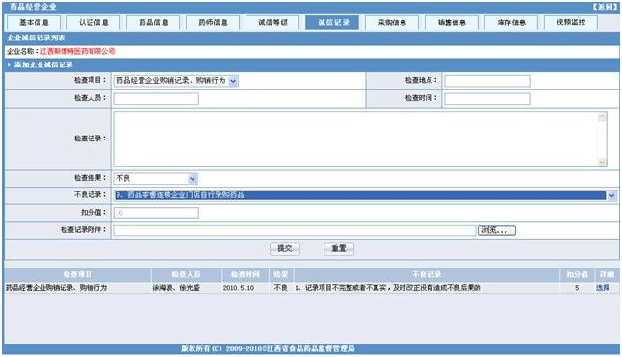Click the 检查时间 column header
The width and height of the screenshot is (622, 357).
[246, 274]
